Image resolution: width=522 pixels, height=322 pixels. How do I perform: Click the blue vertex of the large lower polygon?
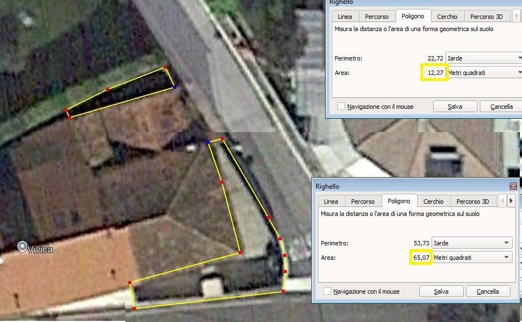point(208,143)
